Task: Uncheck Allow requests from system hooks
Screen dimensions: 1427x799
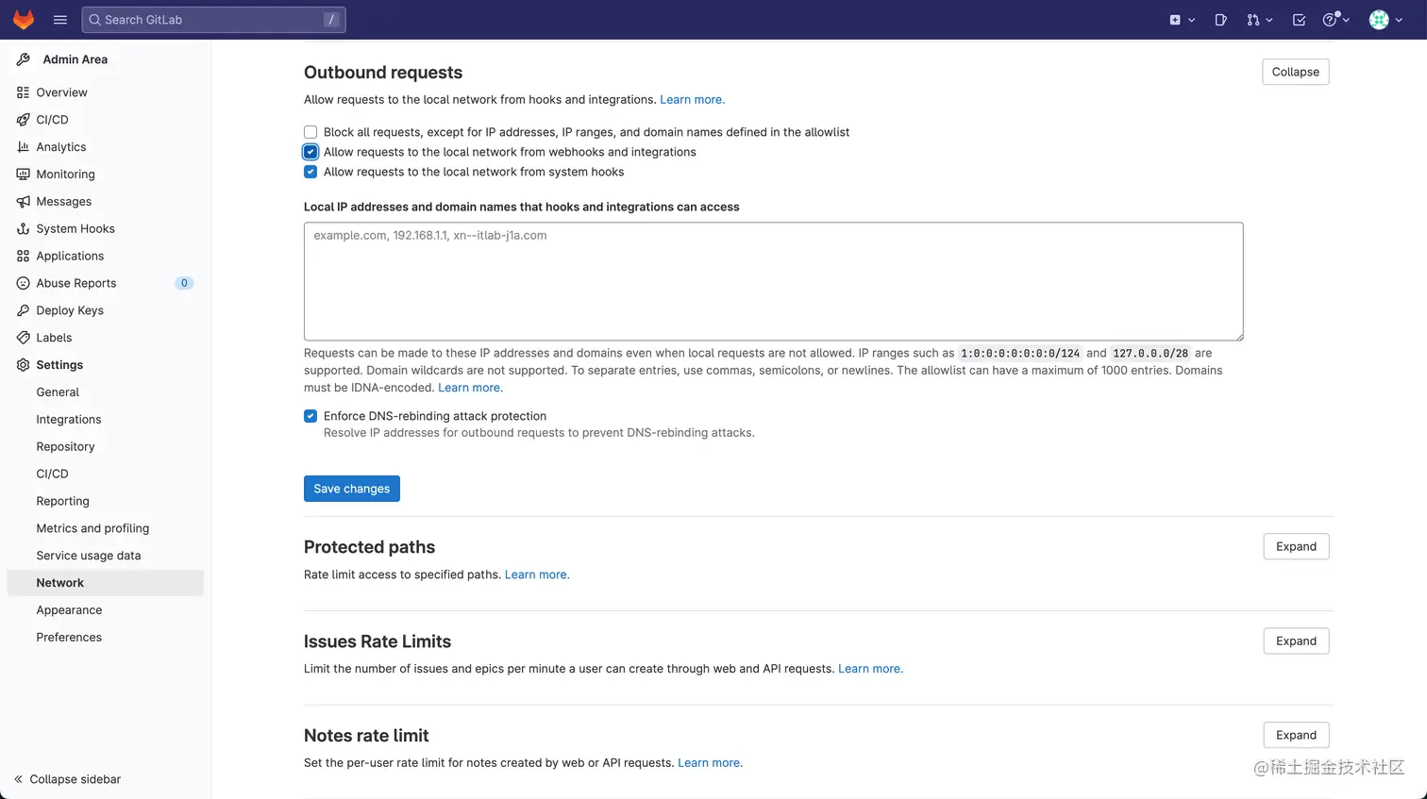Action: (311, 172)
